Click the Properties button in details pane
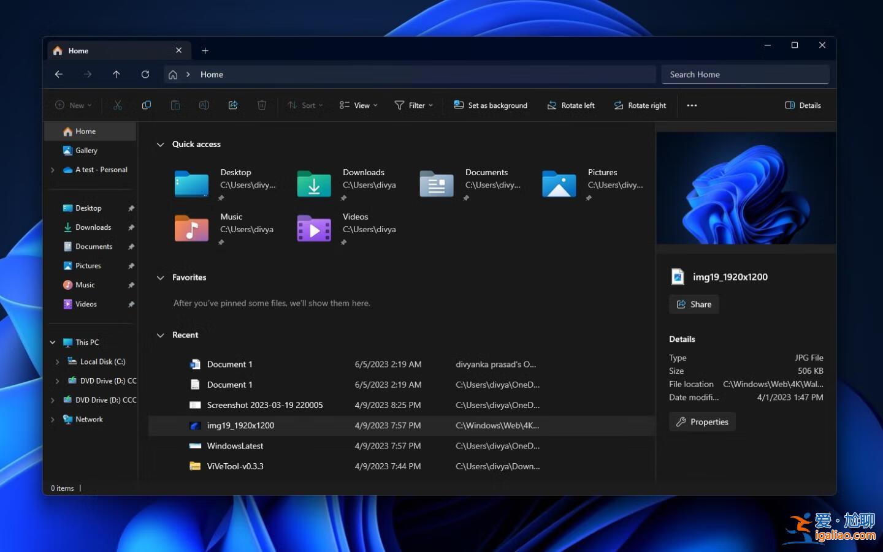883x552 pixels. (x=701, y=422)
